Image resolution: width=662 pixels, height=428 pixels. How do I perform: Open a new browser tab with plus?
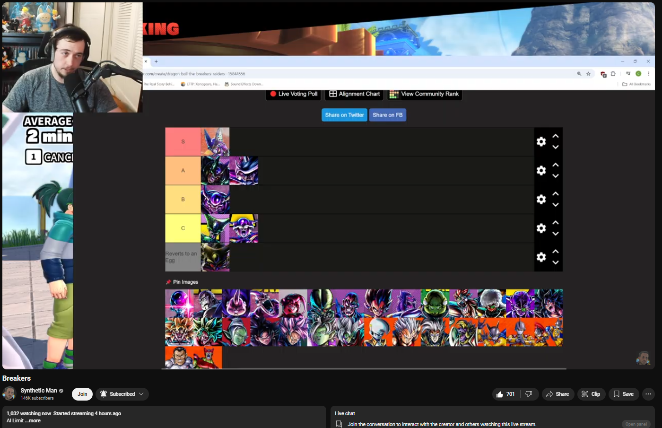coord(156,61)
